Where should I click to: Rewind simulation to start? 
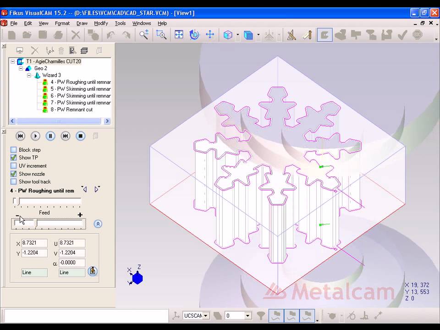pyautogui.click(x=20, y=136)
